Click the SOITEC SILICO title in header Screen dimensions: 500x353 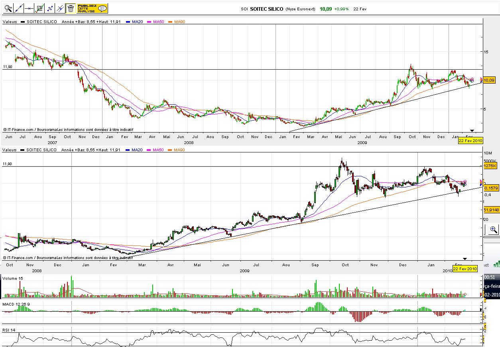tap(267, 9)
